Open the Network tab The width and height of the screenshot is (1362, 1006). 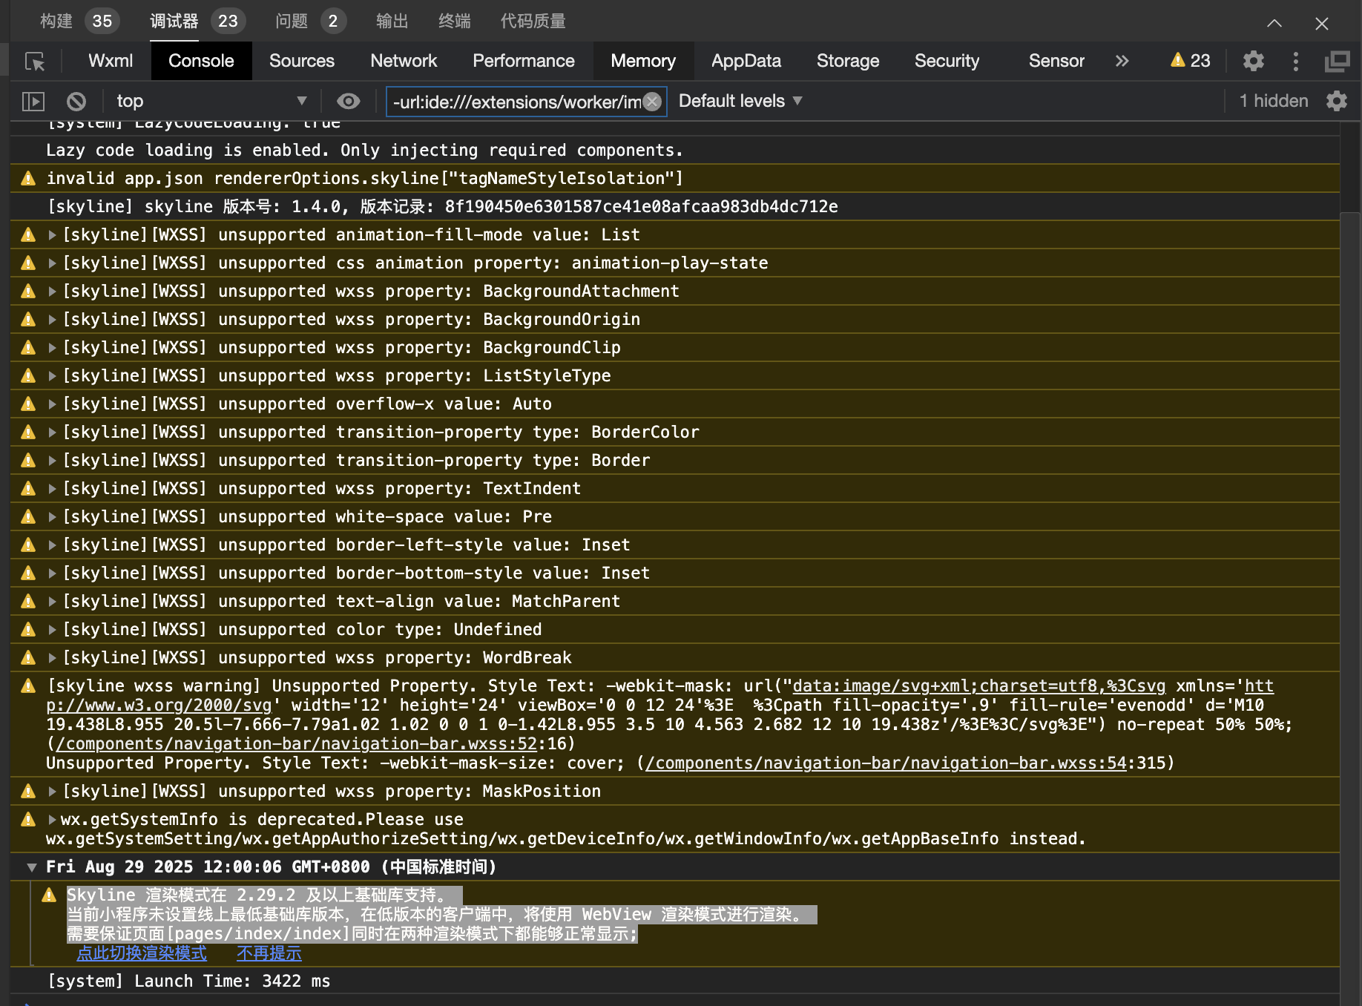click(404, 61)
